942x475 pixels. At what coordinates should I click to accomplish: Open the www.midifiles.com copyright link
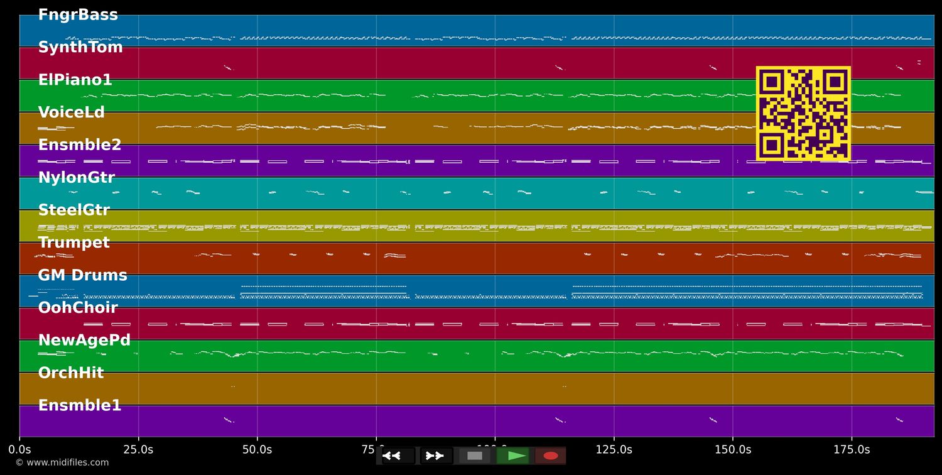pyautogui.click(x=62, y=462)
